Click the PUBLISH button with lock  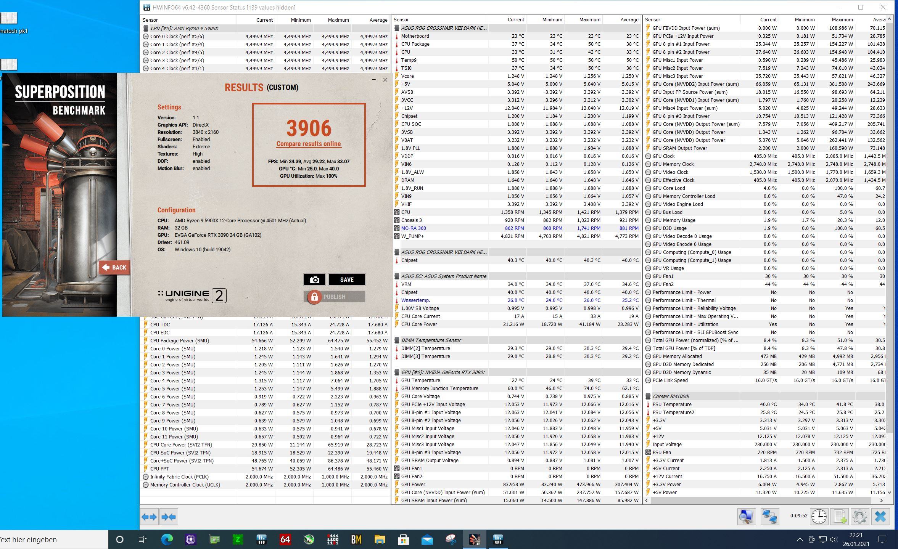tap(335, 297)
